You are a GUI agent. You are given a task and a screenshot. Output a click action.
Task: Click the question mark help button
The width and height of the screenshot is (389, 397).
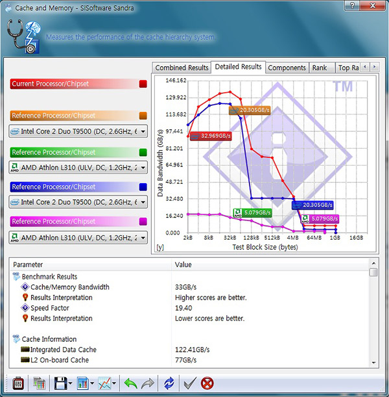point(353,5)
